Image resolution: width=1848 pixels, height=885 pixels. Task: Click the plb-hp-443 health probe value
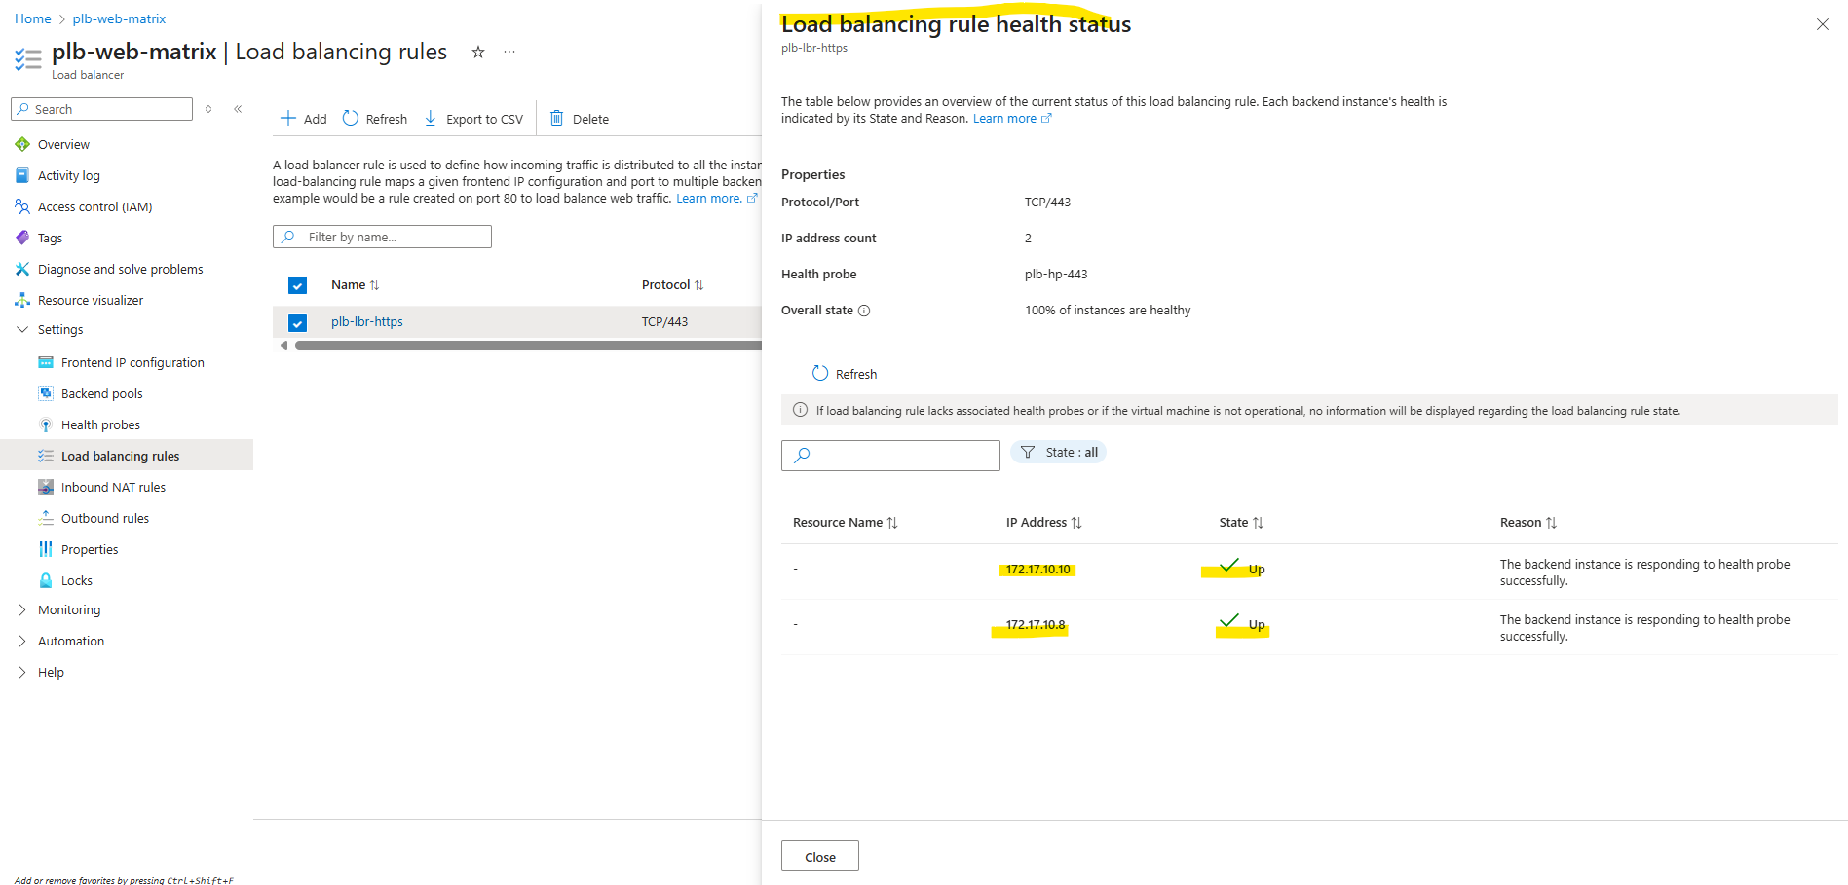click(x=1056, y=275)
